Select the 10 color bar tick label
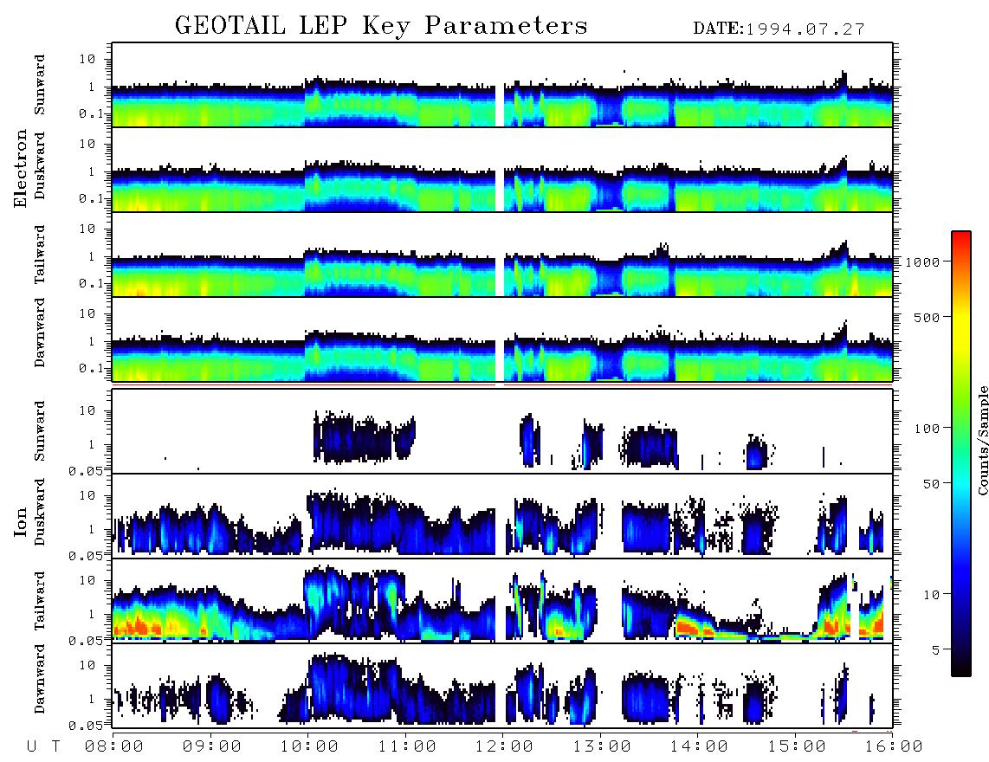The height and width of the screenshot is (762, 989). tap(931, 594)
